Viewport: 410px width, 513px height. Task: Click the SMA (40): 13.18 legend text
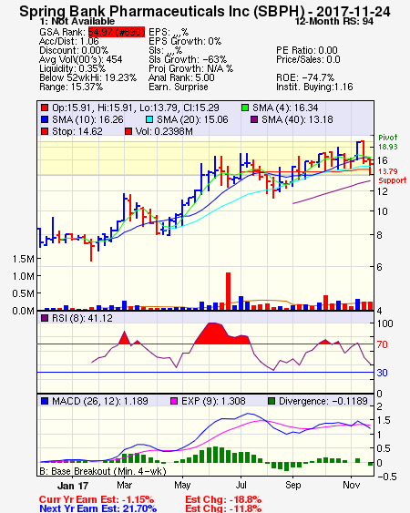[x=297, y=119]
